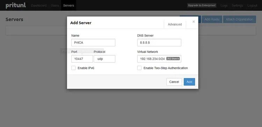Click the Protocol label

click(100, 52)
